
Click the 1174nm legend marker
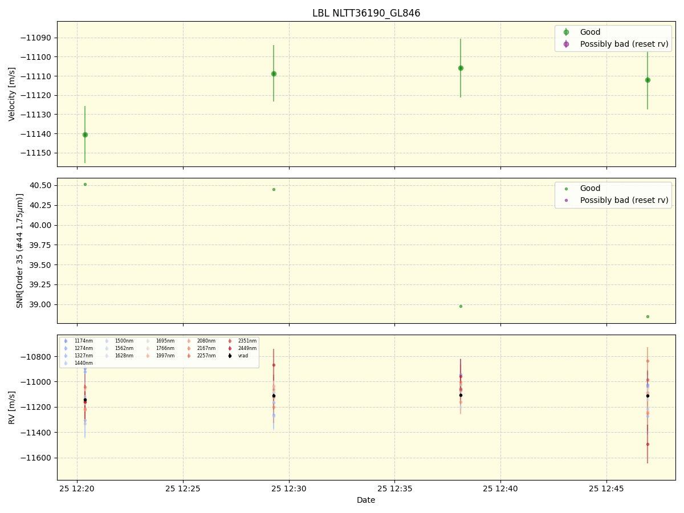66,341
